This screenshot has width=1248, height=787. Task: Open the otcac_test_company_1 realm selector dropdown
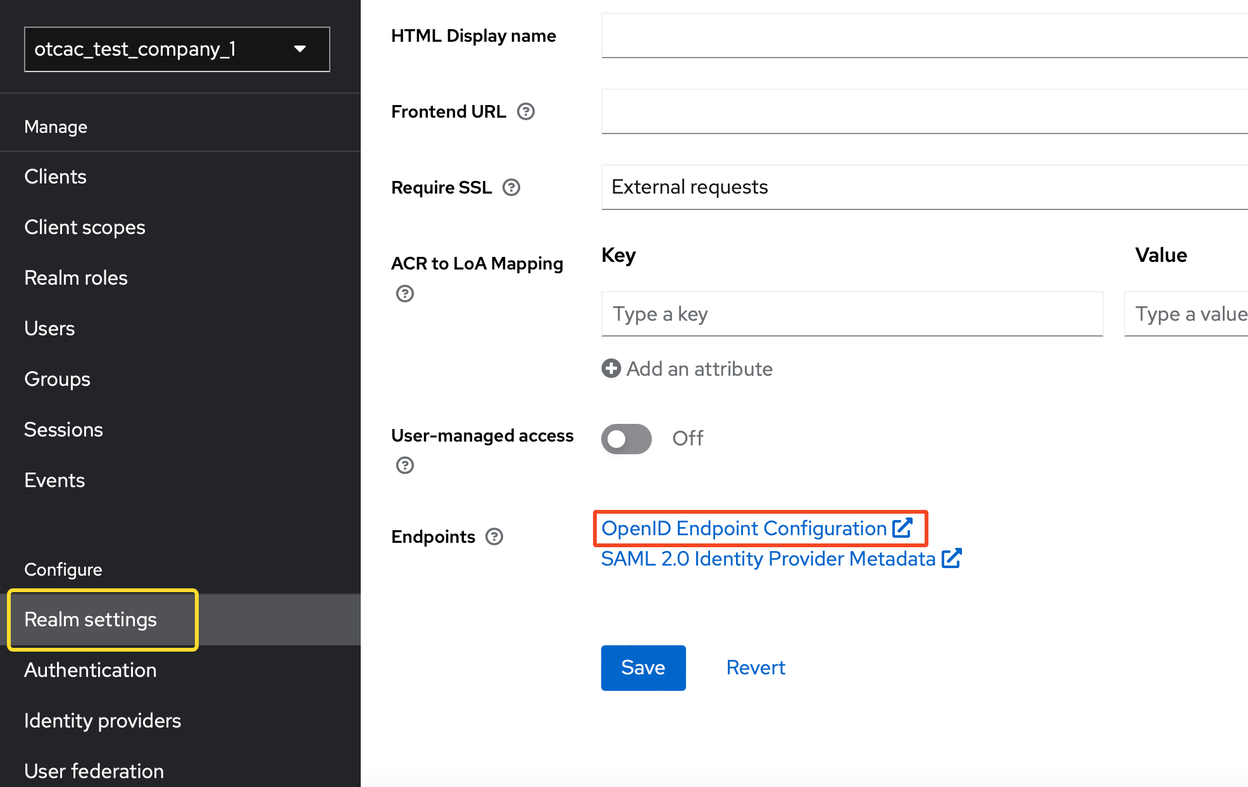pyautogui.click(x=177, y=49)
